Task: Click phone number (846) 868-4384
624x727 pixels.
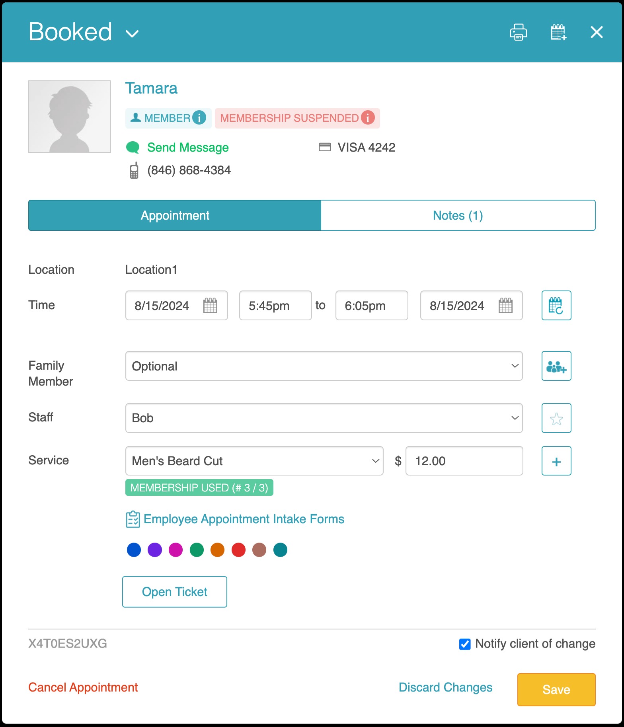Action: [x=189, y=170]
